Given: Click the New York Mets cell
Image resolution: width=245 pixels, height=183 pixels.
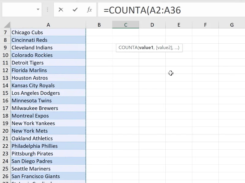Looking at the screenshot, I should click(48, 131).
